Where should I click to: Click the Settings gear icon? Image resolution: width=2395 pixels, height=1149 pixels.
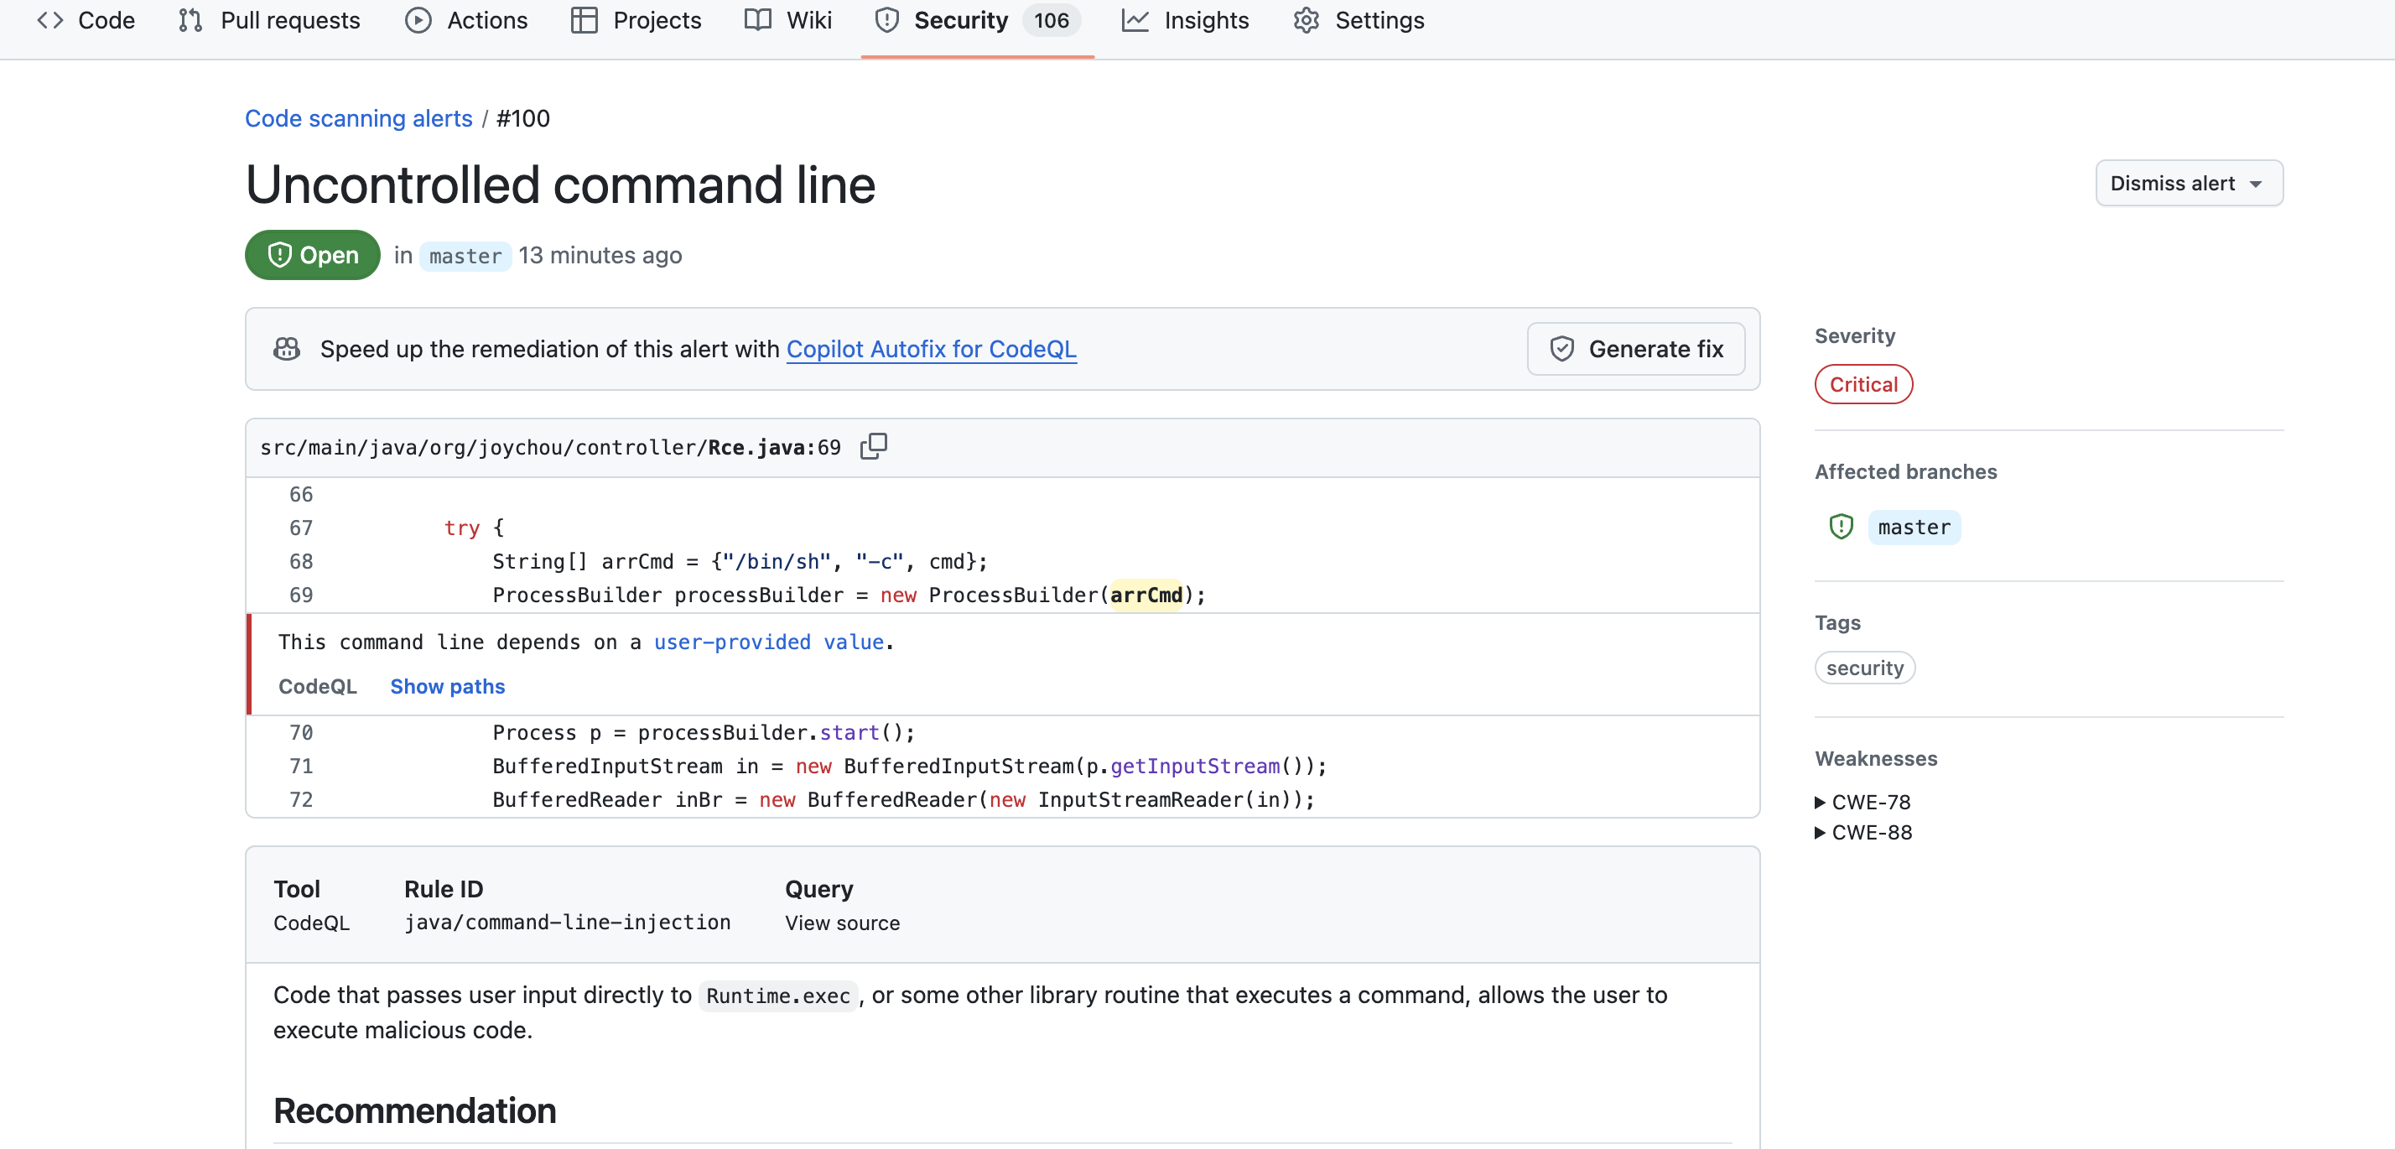tap(1307, 20)
